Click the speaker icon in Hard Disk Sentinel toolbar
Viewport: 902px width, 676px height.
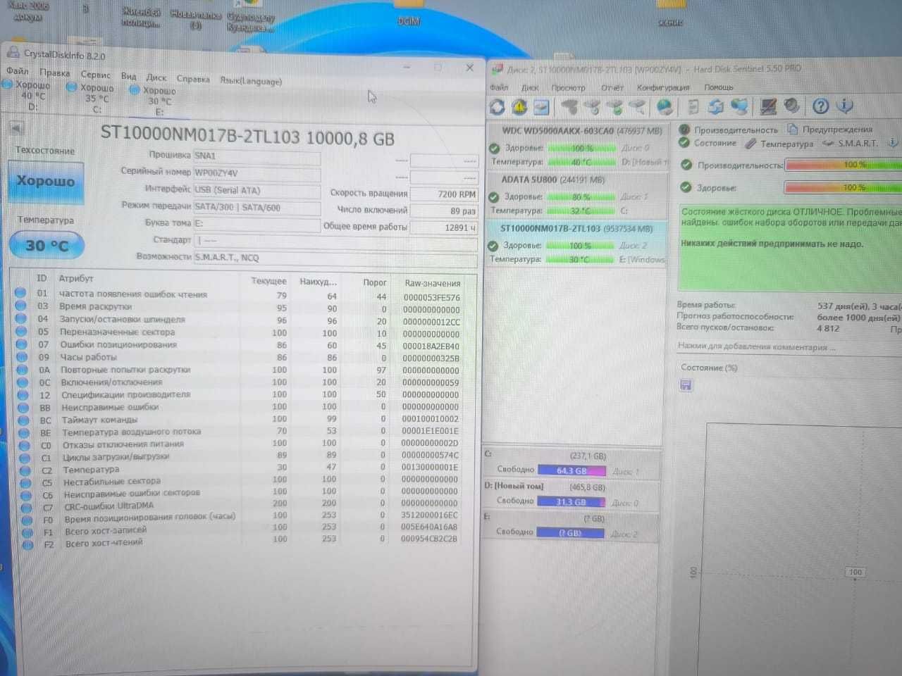click(x=791, y=106)
